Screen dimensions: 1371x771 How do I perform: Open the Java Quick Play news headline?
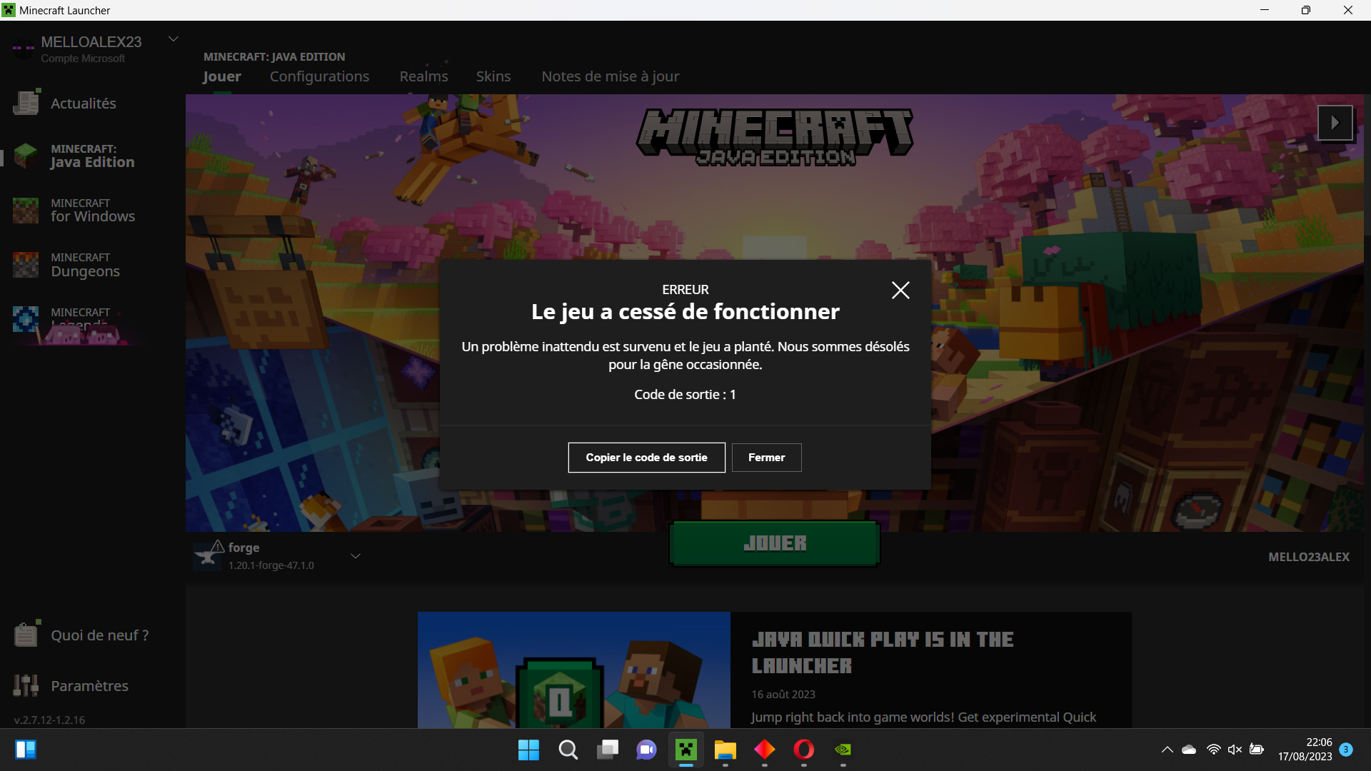[x=883, y=652]
